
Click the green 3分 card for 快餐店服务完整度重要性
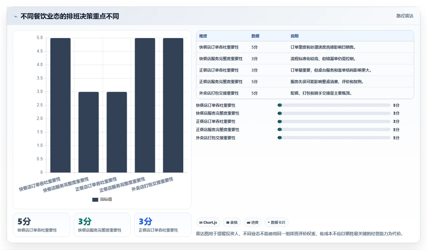pyautogui.click(x=102, y=225)
